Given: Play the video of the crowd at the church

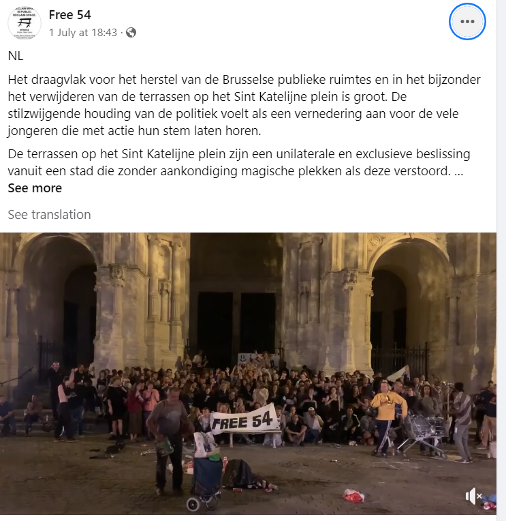Looking at the screenshot, I should (248, 374).
